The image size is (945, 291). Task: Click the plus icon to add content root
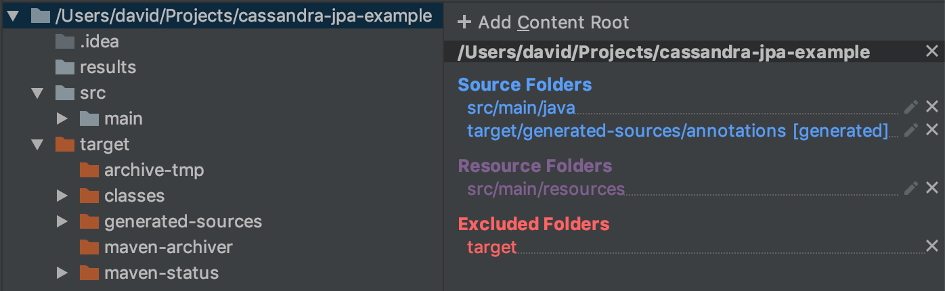(464, 22)
